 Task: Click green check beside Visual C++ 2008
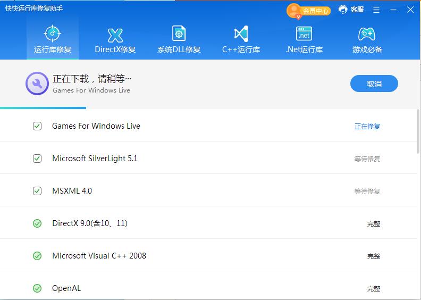tap(37, 256)
